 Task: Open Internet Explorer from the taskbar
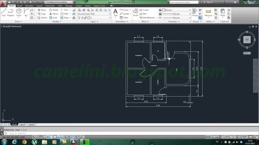pyautogui.click(x=15, y=142)
